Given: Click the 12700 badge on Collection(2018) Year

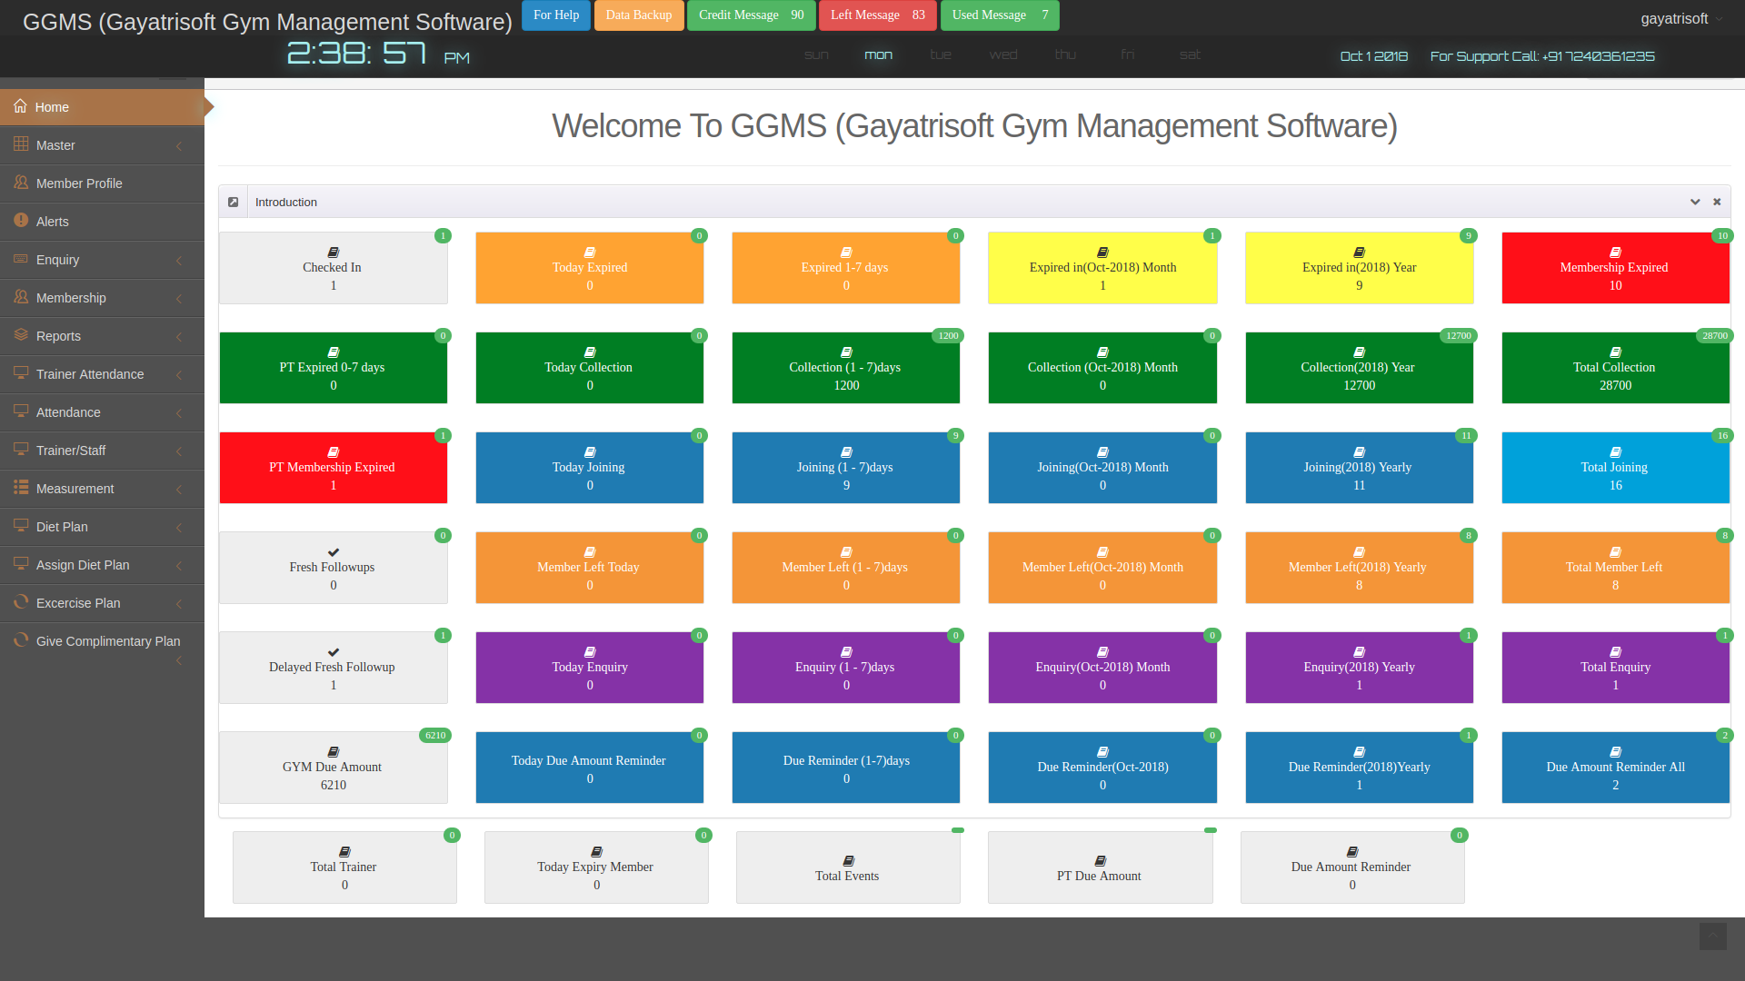Looking at the screenshot, I should pyautogui.click(x=1459, y=336).
